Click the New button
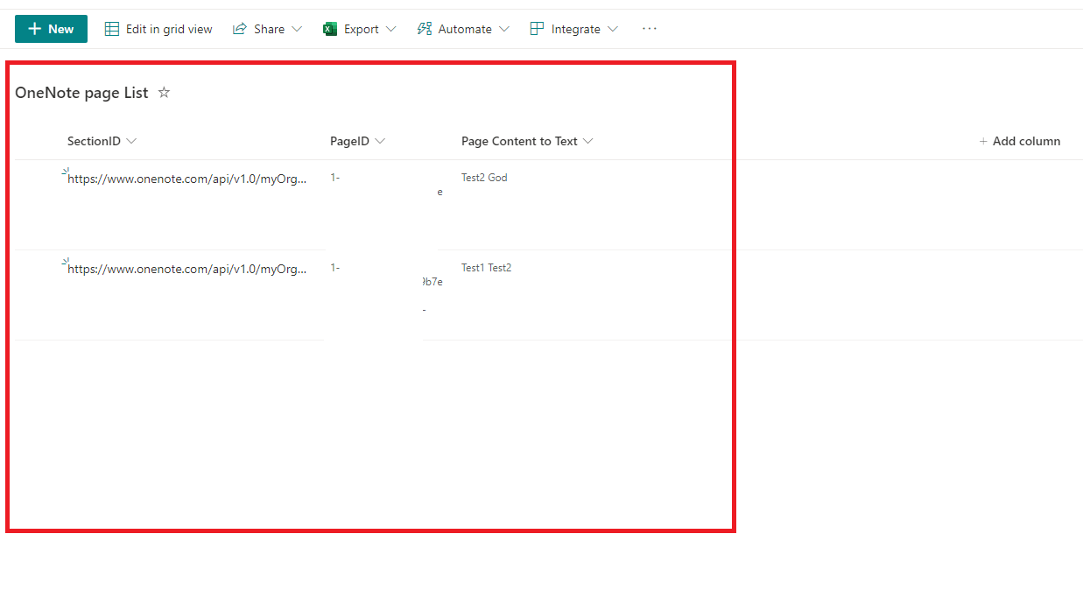The image size is (1083, 597). [x=50, y=28]
